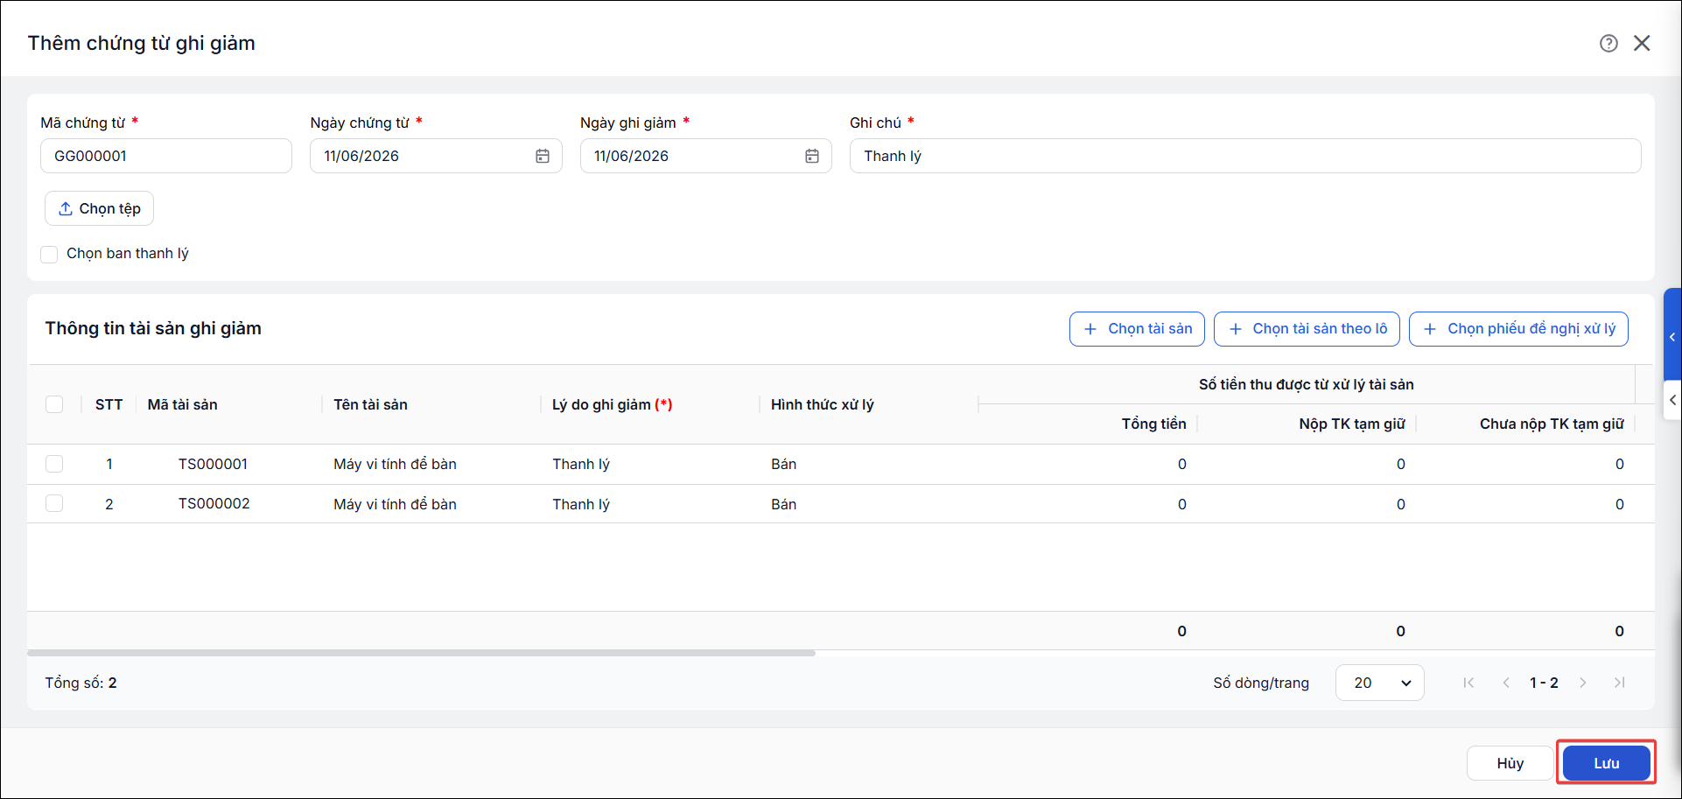Screen dimensions: 1682x799
Task: Click the Tổng tiền column header
Action: coord(1153,424)
